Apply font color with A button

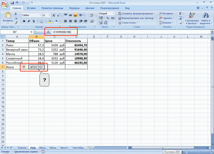click(56, 21)
